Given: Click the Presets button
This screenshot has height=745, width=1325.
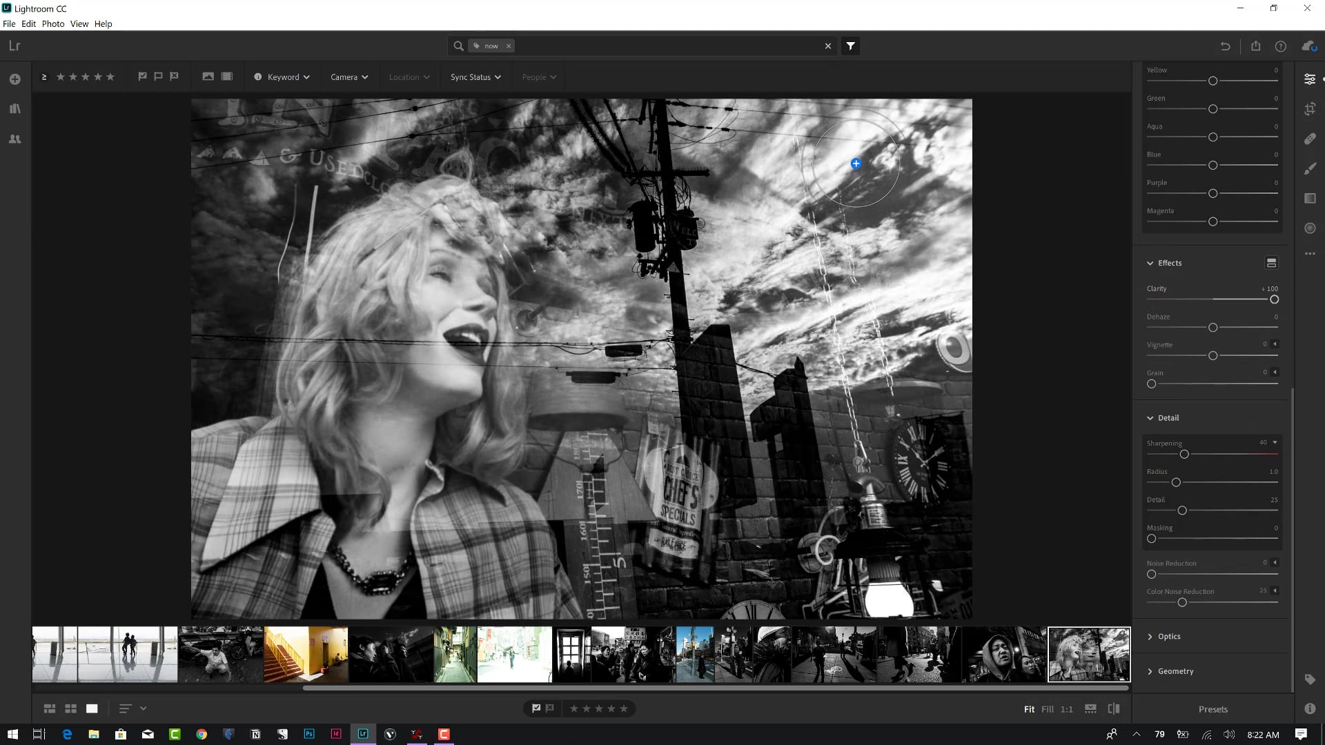Looking at the screenshot, I should (1213, 709).
